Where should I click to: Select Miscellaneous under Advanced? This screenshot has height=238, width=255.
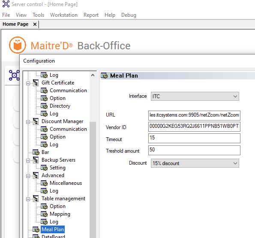pyautogui.click(x=66, y=183)
